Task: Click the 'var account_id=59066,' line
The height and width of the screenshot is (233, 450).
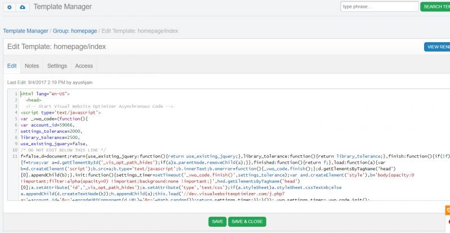Action: pyautogui.click(x=47, y=125)
